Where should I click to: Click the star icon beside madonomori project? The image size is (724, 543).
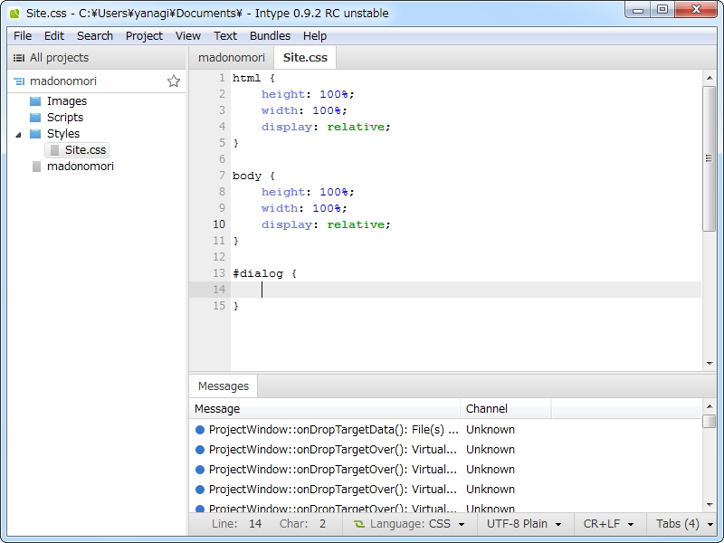click(x=174, y=81)
